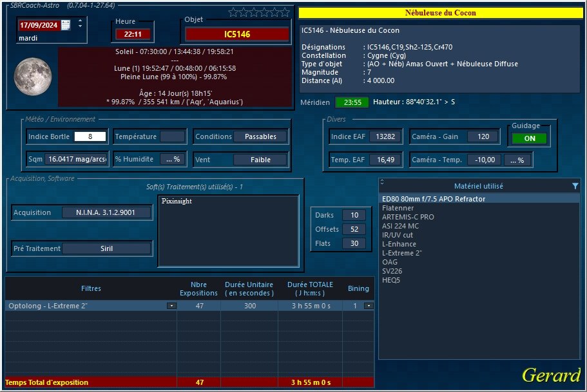Select Flatenner in the equipment list

(479, 208)
